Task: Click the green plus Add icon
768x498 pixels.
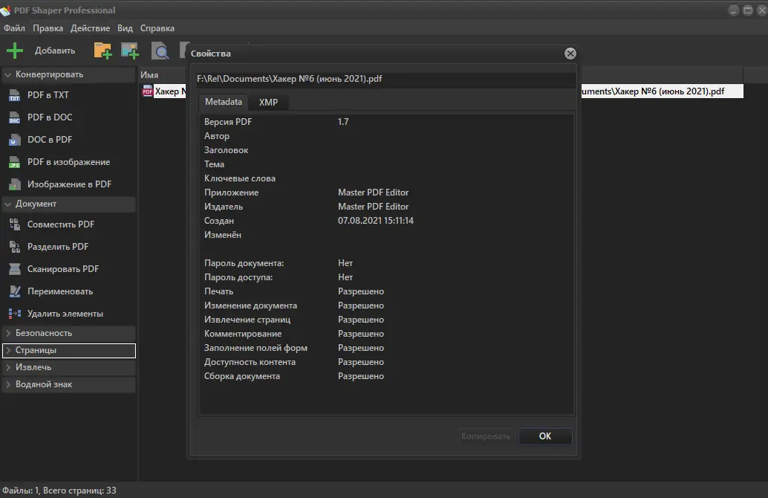Action: pyautogui.click(x=15, y=51)
